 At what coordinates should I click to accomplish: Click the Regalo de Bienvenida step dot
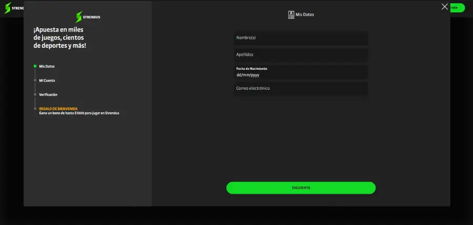click(35, 109)
